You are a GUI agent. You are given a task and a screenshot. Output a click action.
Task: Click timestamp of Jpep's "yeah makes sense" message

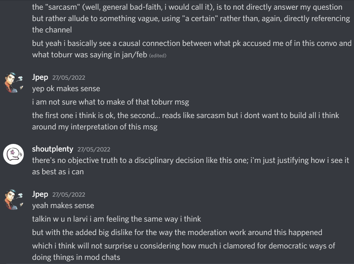(68, 195)
